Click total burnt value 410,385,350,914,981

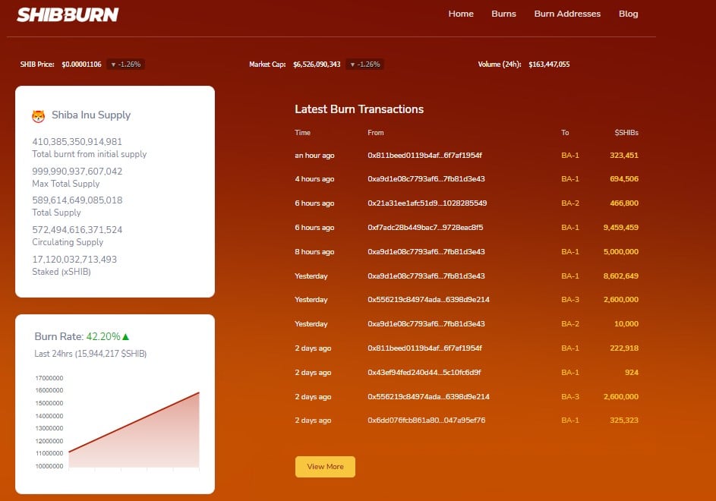tap(77, 142)
